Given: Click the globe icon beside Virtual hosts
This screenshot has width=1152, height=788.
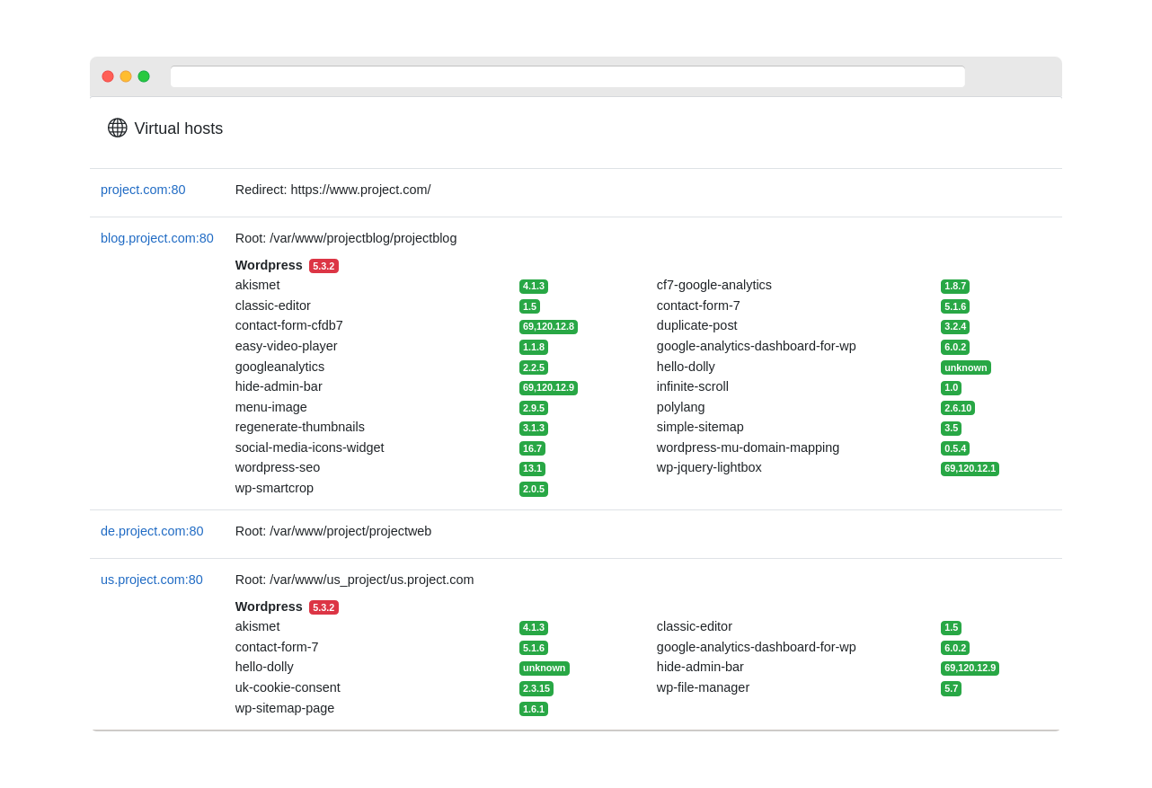Looking at the screenshot, I should click(118, 128).
